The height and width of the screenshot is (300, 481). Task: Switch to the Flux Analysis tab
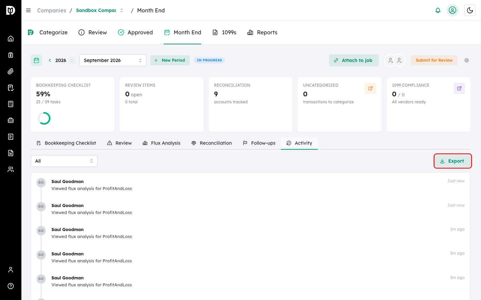coord(162,143)
